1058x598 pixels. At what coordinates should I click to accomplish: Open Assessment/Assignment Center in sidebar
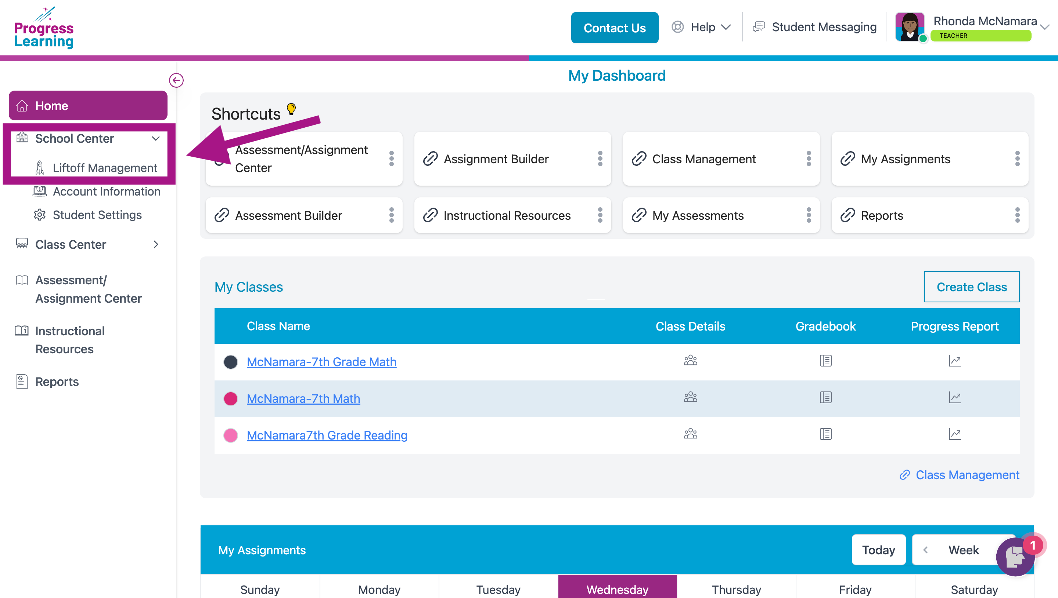(79, 289)
